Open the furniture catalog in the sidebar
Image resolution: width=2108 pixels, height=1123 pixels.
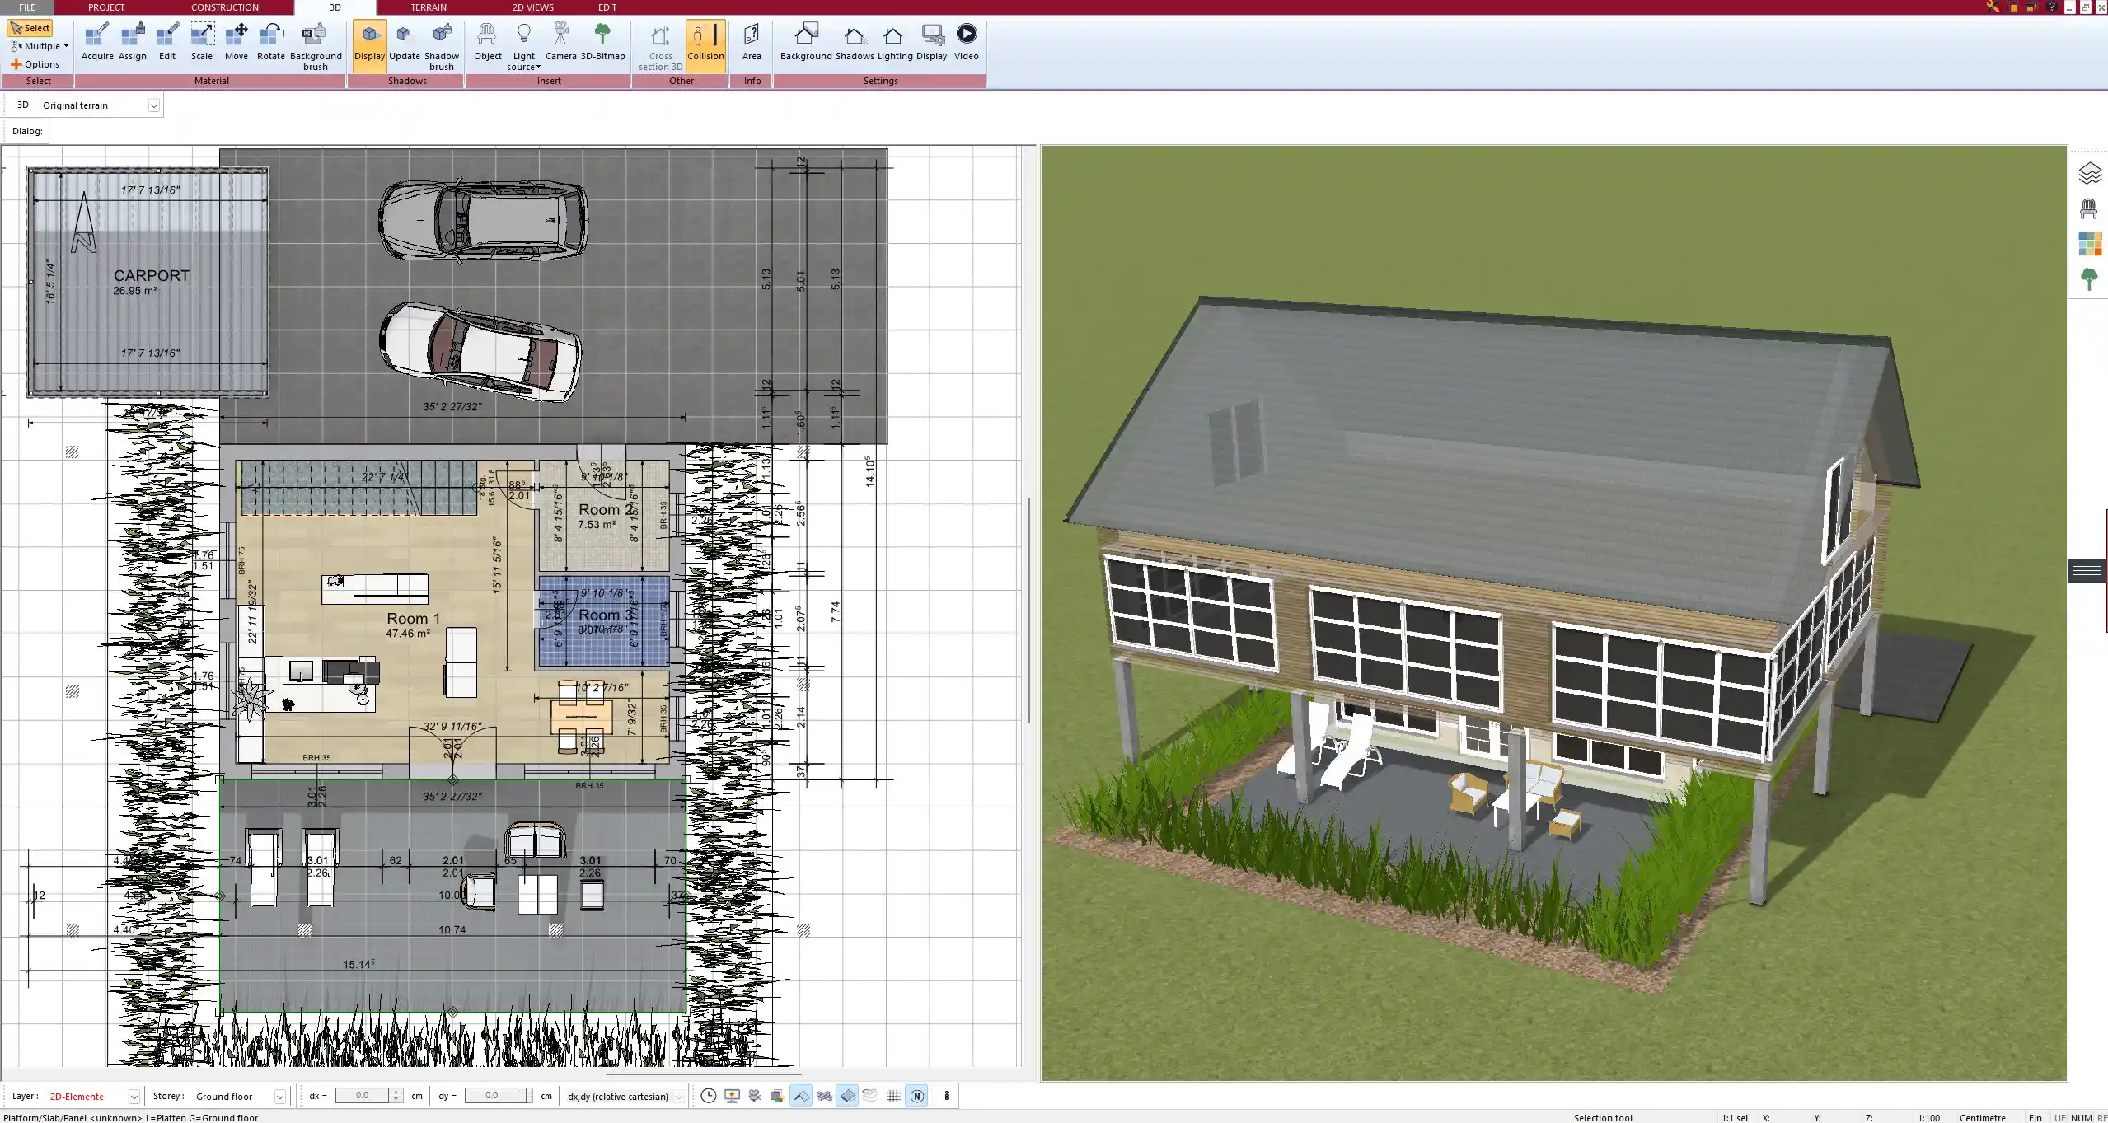coord(2088,208)
